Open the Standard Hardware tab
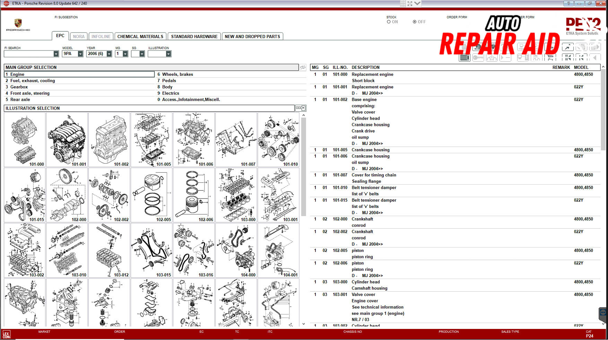This screenshot has width=608, height=340. [x=194, y=36]
